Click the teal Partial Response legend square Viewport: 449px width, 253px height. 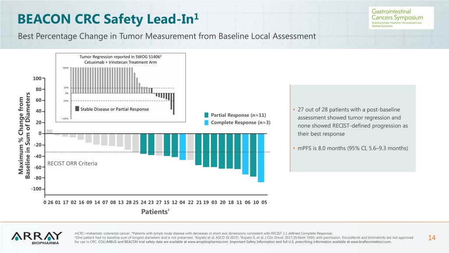pyautogui.click(x=207, y=115)
